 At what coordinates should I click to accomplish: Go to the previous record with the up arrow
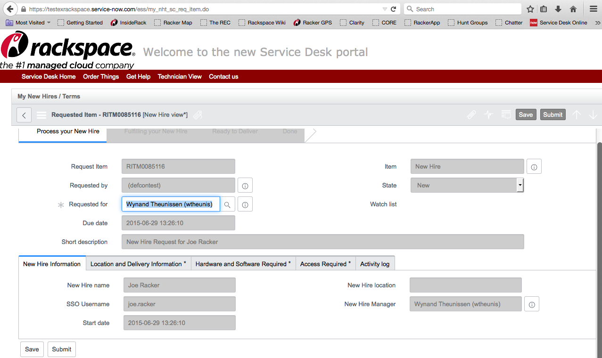577,114
